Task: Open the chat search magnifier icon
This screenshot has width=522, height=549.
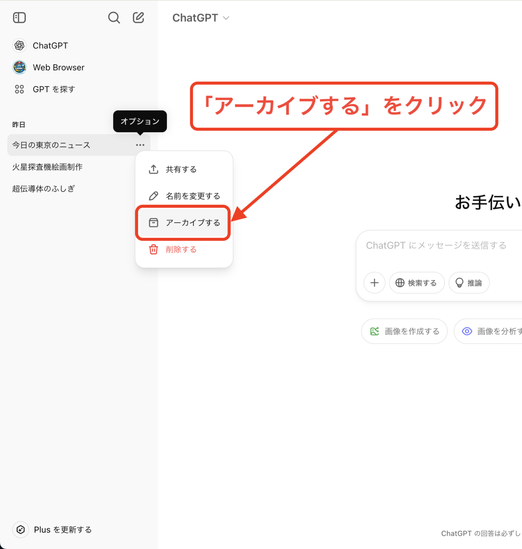Action: tap(114, 18)
